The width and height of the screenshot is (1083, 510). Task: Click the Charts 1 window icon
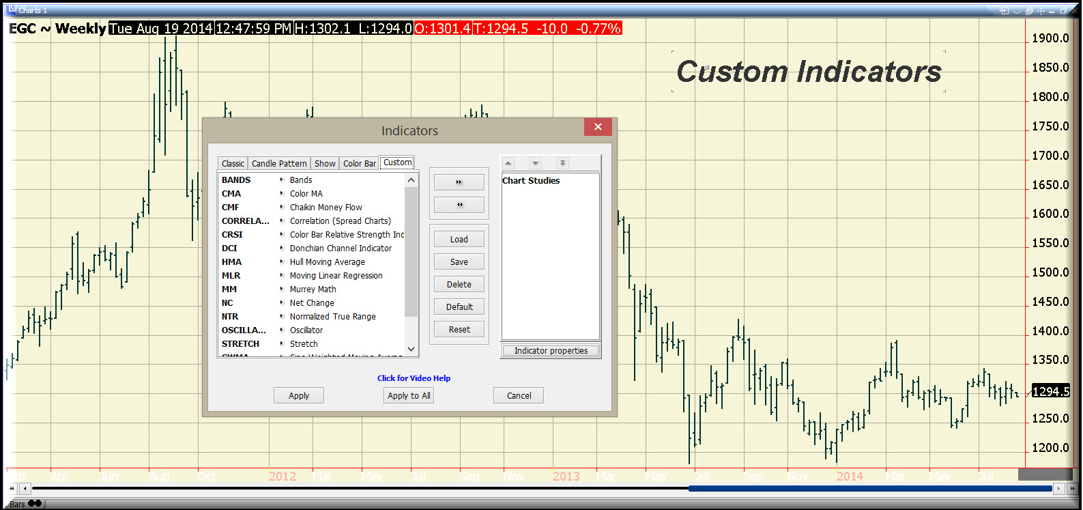click(11, 10)
